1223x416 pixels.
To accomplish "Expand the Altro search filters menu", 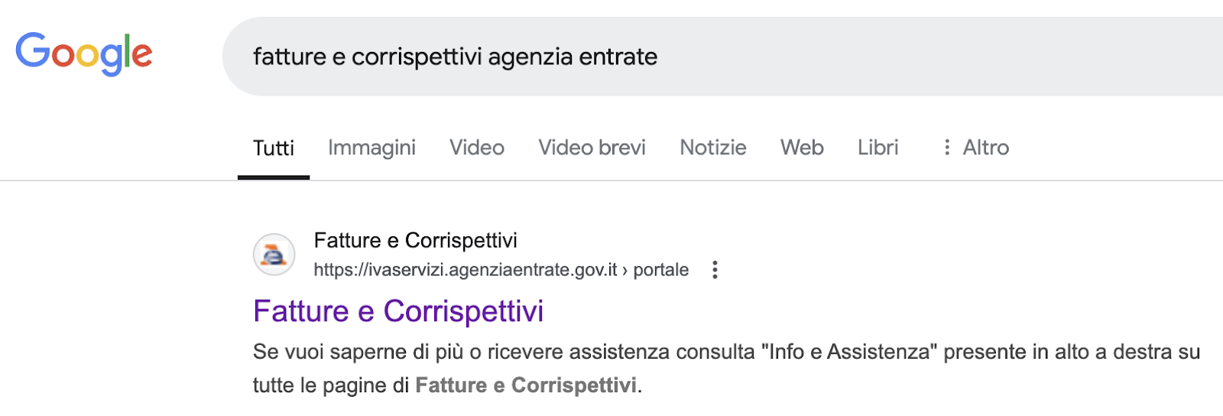I will [x=976, y=148].
